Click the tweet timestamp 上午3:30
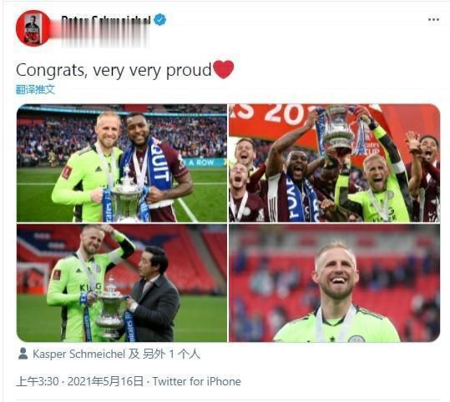The height and width of the screenshot is (402, 450). 38,381
